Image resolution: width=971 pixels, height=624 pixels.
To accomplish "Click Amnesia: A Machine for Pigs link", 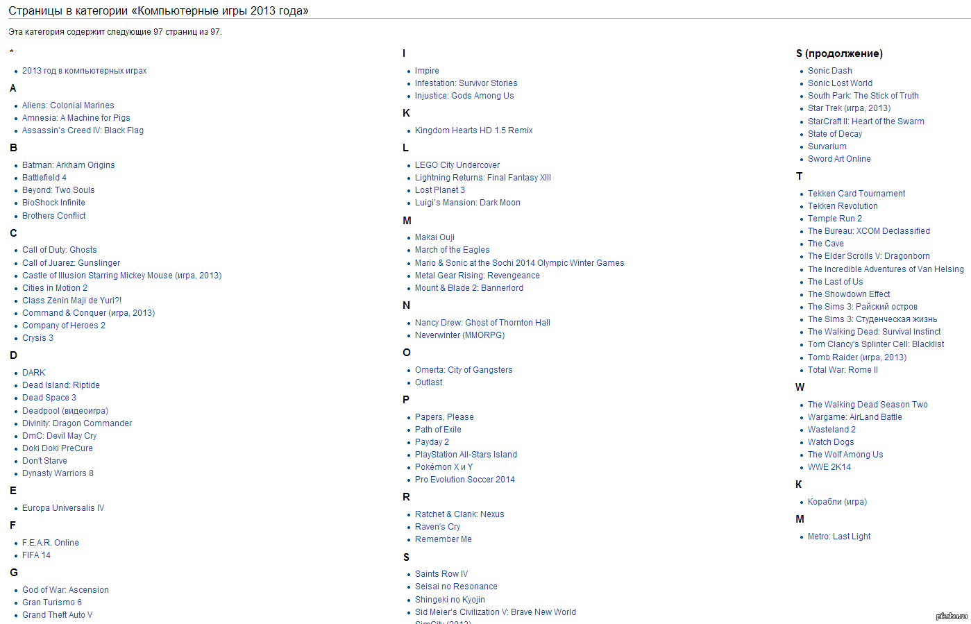I will click(x=76, y=118).
